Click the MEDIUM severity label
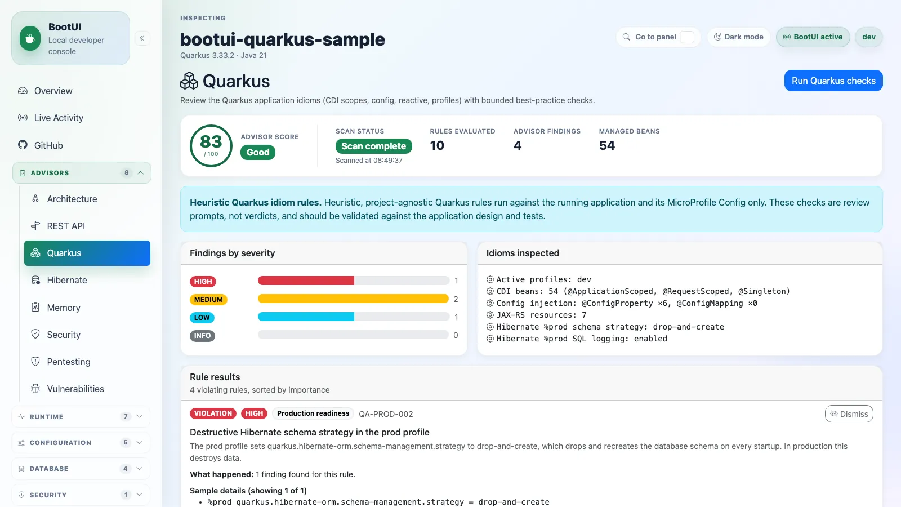 coord(208,300)
